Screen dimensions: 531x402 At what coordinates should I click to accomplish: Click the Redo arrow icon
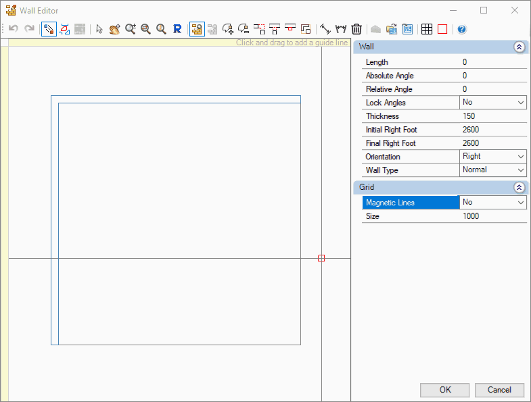pyautogui.click(x=30, y=29)
